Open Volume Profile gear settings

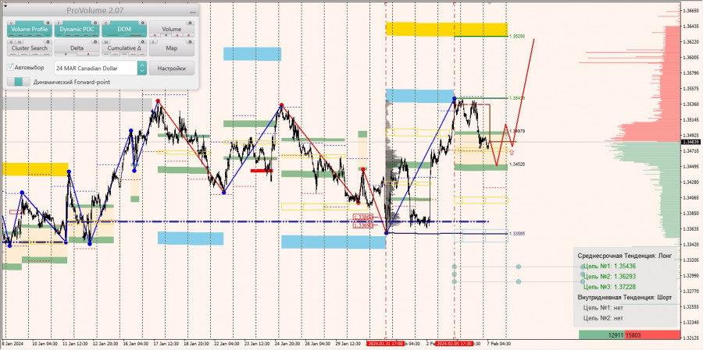48,23
